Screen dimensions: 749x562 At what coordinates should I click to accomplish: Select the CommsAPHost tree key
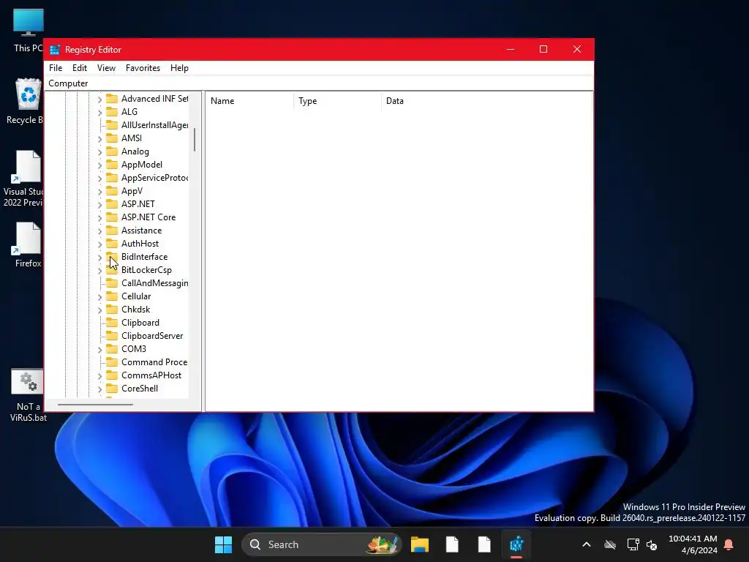tap(151, 375)
